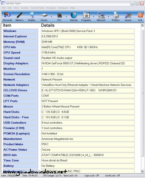Viewport: 145px width, 178px height.
Task: Click the AC Power Status item label
Action: coord(21,150)
